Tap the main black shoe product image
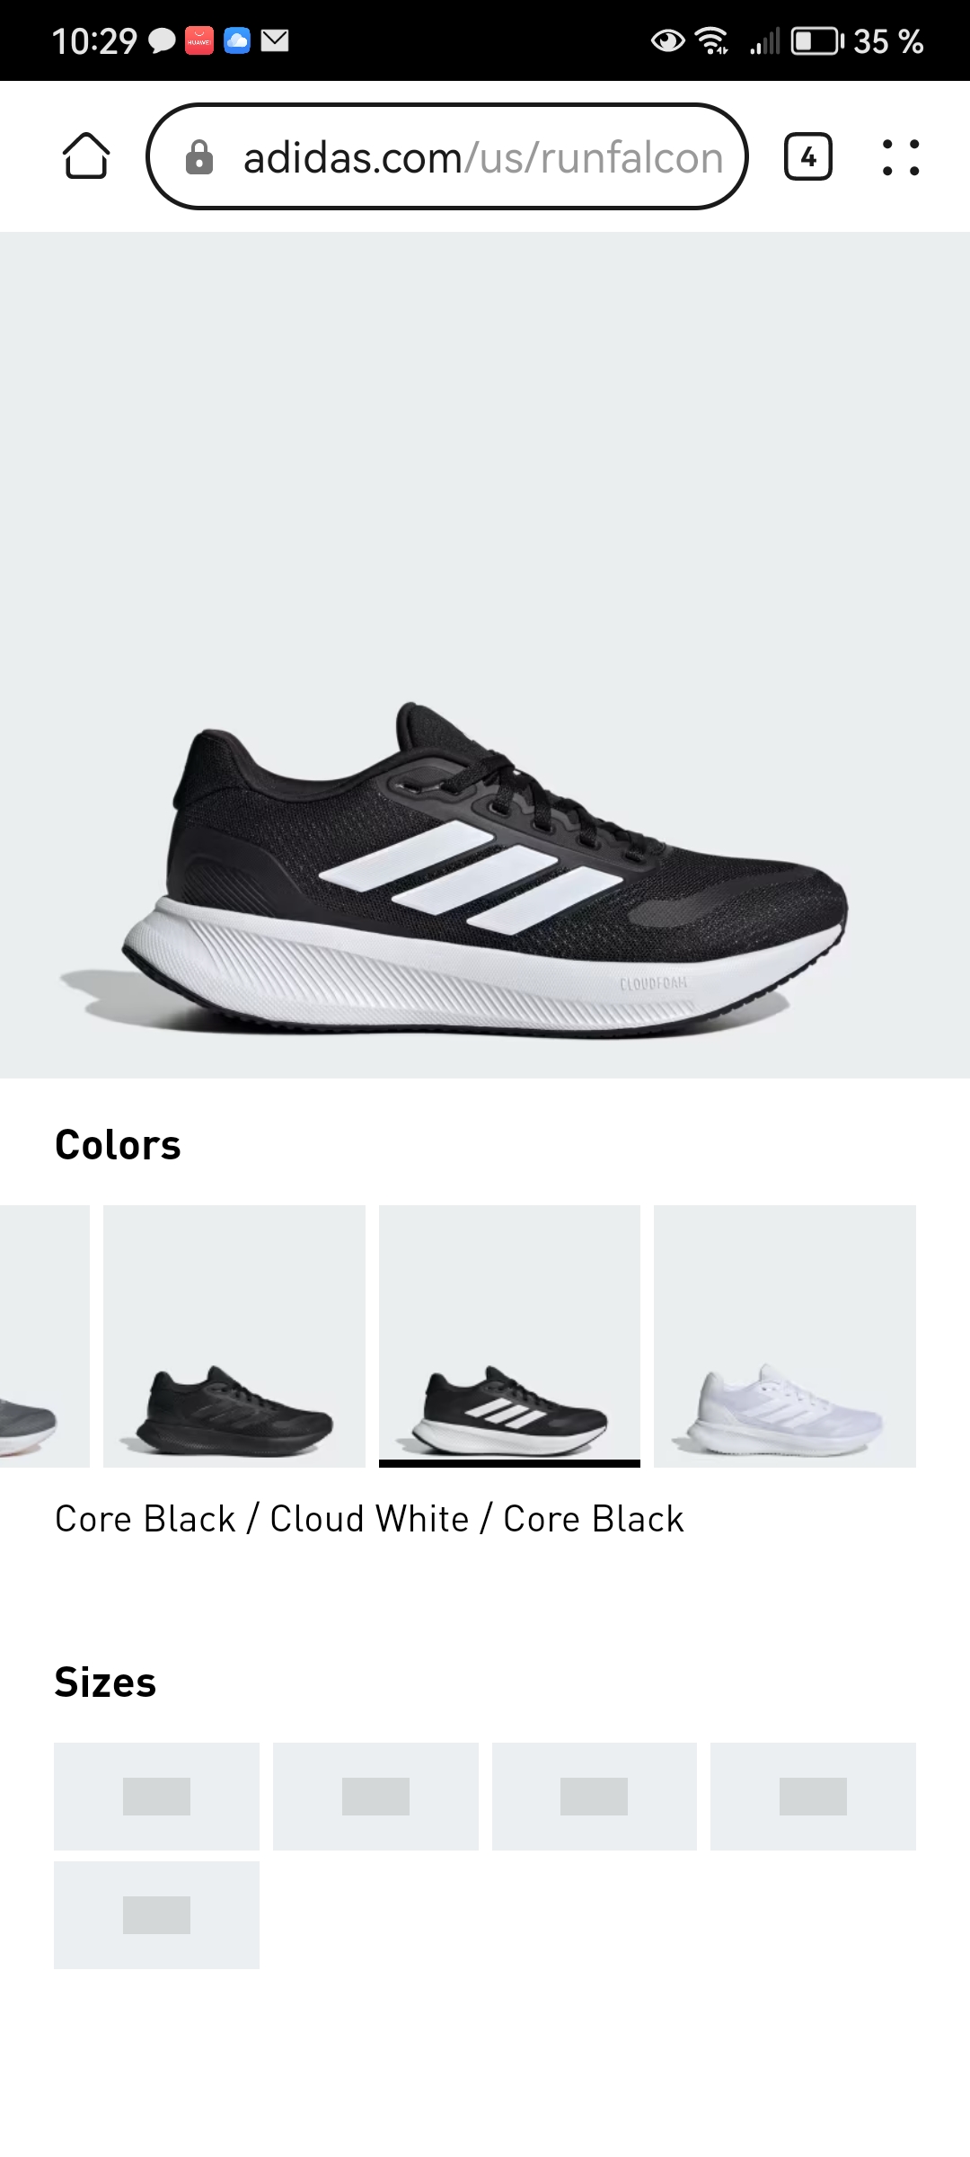Screen dimensions: 970x2157 (x=485, y=655)
